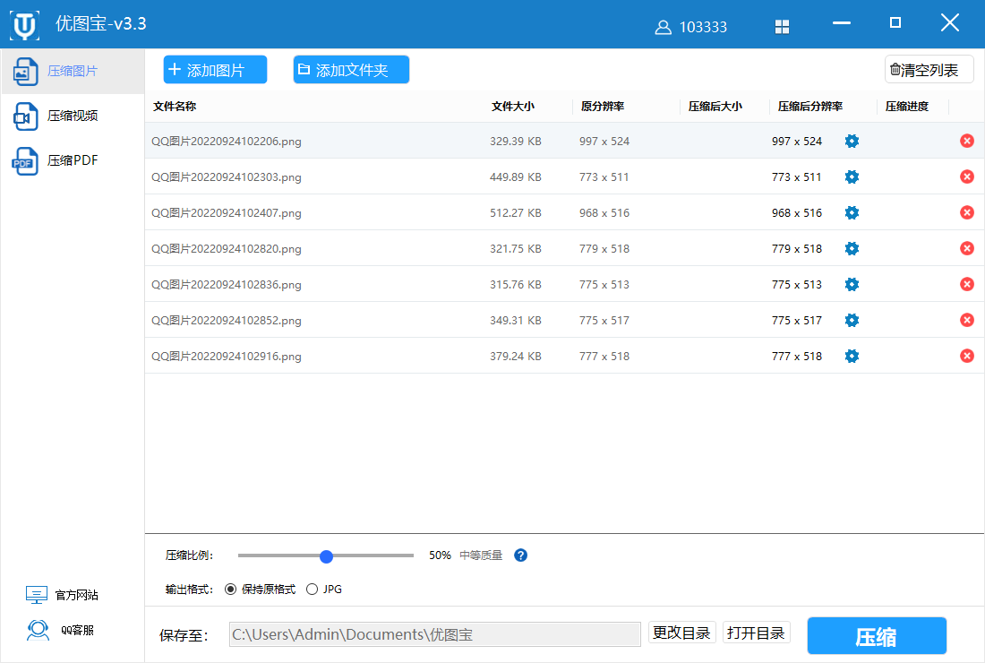Click the QQ客服 headset icon
This screenshot has width=985, height=663.
tap(38, 631)
